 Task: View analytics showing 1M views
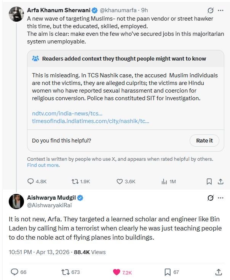click(165, 182)
